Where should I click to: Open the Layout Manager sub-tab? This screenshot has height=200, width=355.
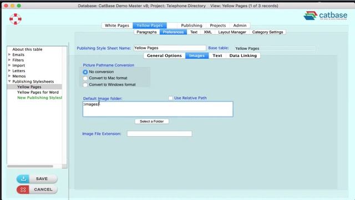click(x=232, y=32)
